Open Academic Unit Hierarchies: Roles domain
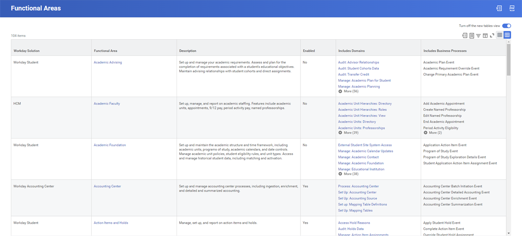The width and height of the screenshot is (522, 236). coord(362,110)
